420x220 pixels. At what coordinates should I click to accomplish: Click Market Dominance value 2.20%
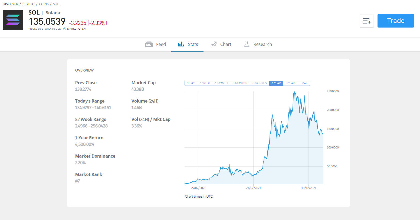(80, 163)
